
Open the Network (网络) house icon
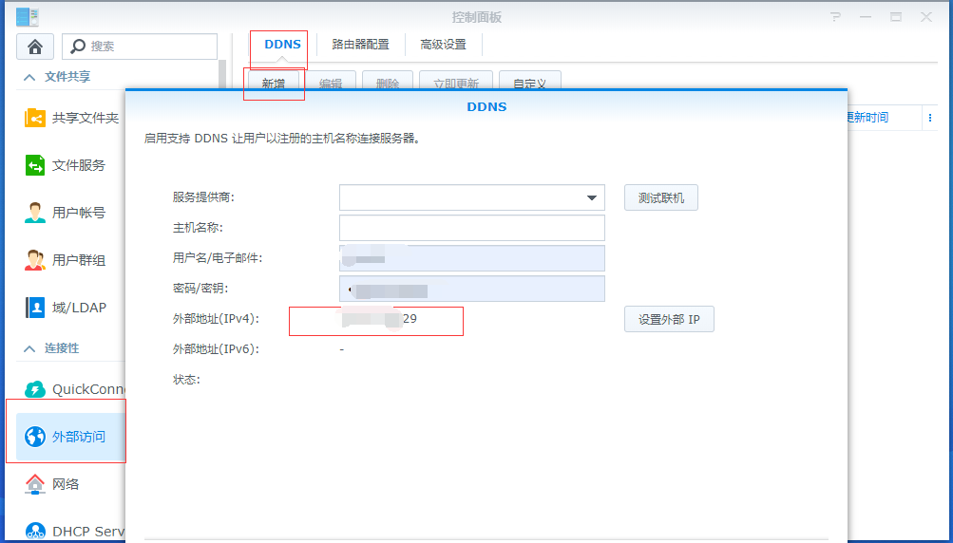click(35, 484)
